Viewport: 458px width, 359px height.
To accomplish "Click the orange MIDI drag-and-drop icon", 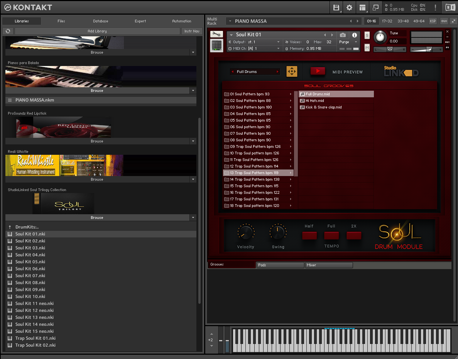I will [292, 71].
